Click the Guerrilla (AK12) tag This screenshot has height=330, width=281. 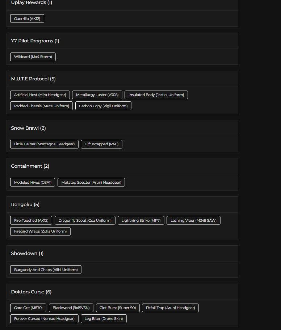click(27, 18)
